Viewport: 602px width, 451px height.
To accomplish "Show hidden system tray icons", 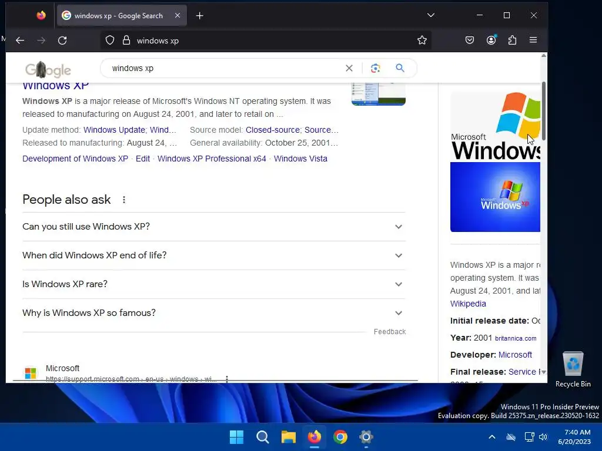I will tap(492, 437).
